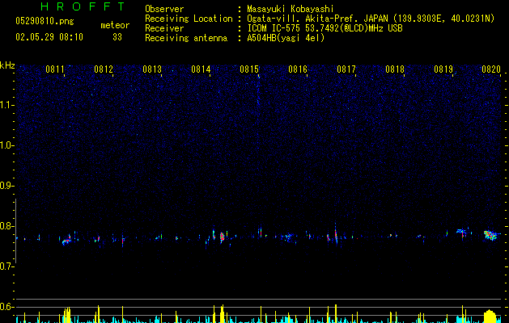Select the filename 05290810.png
Screen dimensions: 509x323
click(45, 21)
